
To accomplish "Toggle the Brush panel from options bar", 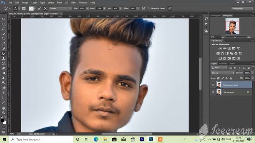I will 24,8.
